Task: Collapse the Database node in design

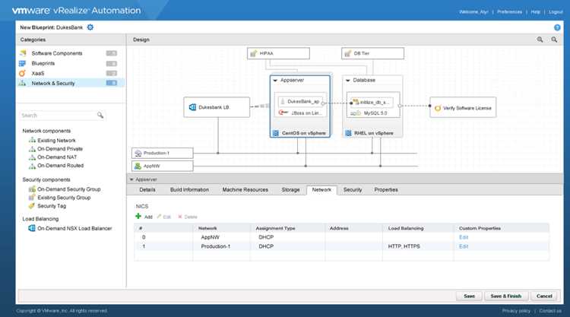Action: [348, 81]
